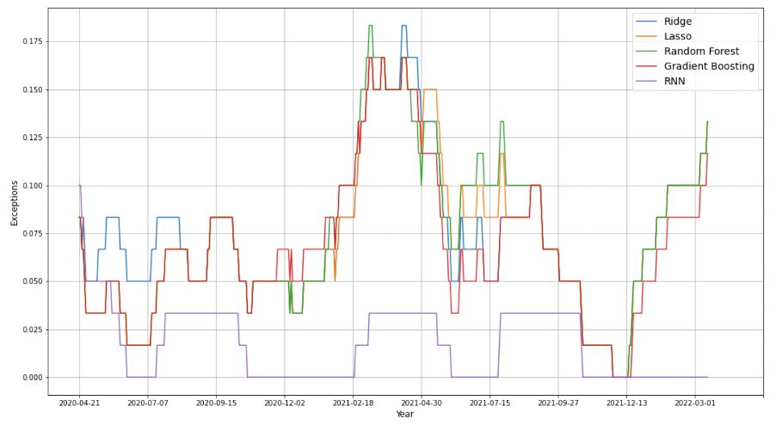This screenshot has width=776, height=425.
Task: Click the RNN legend label
Action: pyautogui.click(x=674, y=81)
